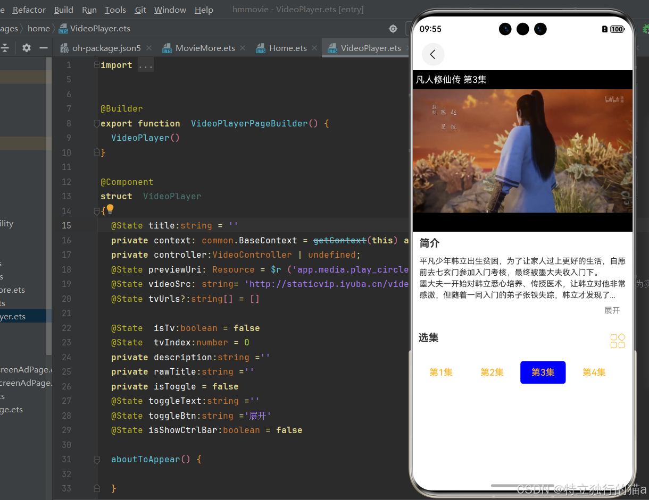Tap the 简介 heading

tap(429, 243)
